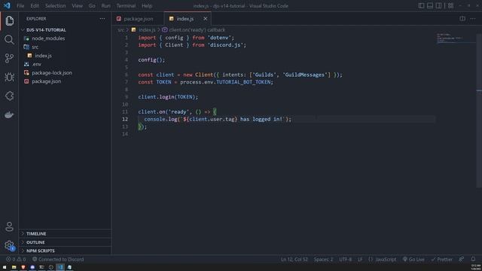Click the code minimap

(x=456, y=38)
